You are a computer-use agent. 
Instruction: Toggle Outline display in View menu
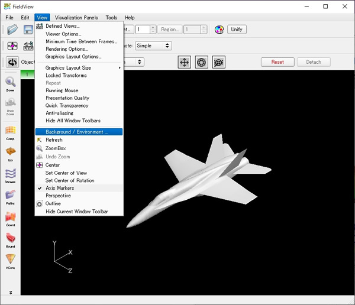tap(53, 204)
